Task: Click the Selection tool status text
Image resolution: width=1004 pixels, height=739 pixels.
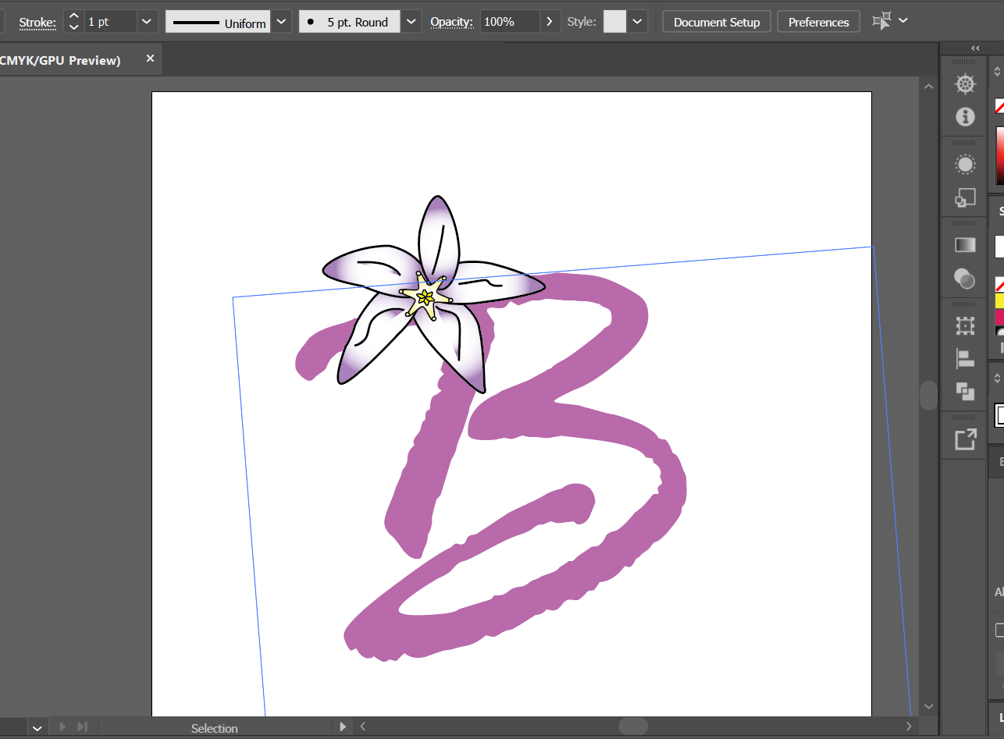Action: click(x=214, y=728)
